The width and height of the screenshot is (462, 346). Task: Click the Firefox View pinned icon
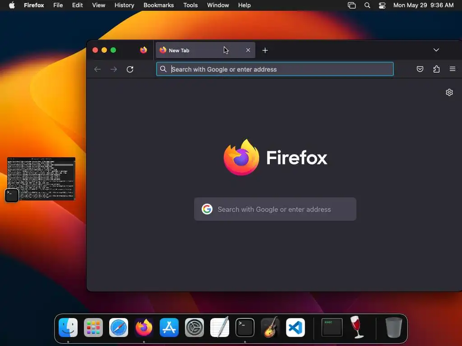pyautogui.click(x=143, y=50)
